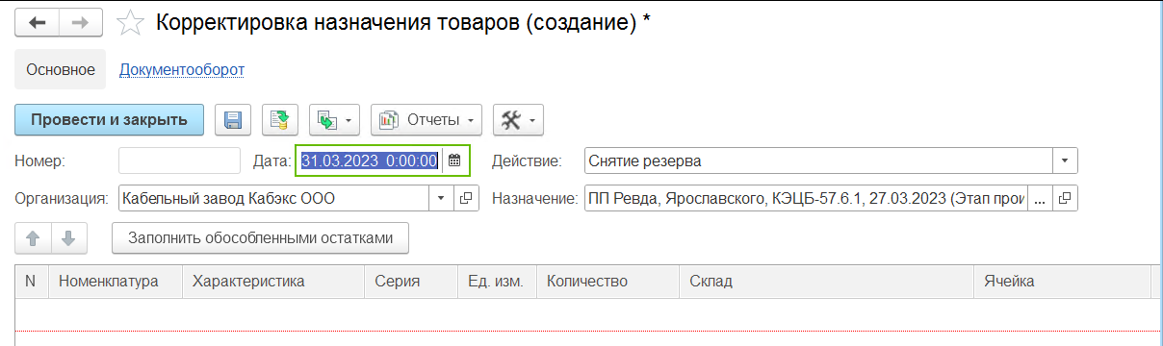Image resolution: width=1163 pixels, height=346 pixels.
Task: Open the tools wrench dropdown menu
Action: pyautogui.click(x=518, y=120)
